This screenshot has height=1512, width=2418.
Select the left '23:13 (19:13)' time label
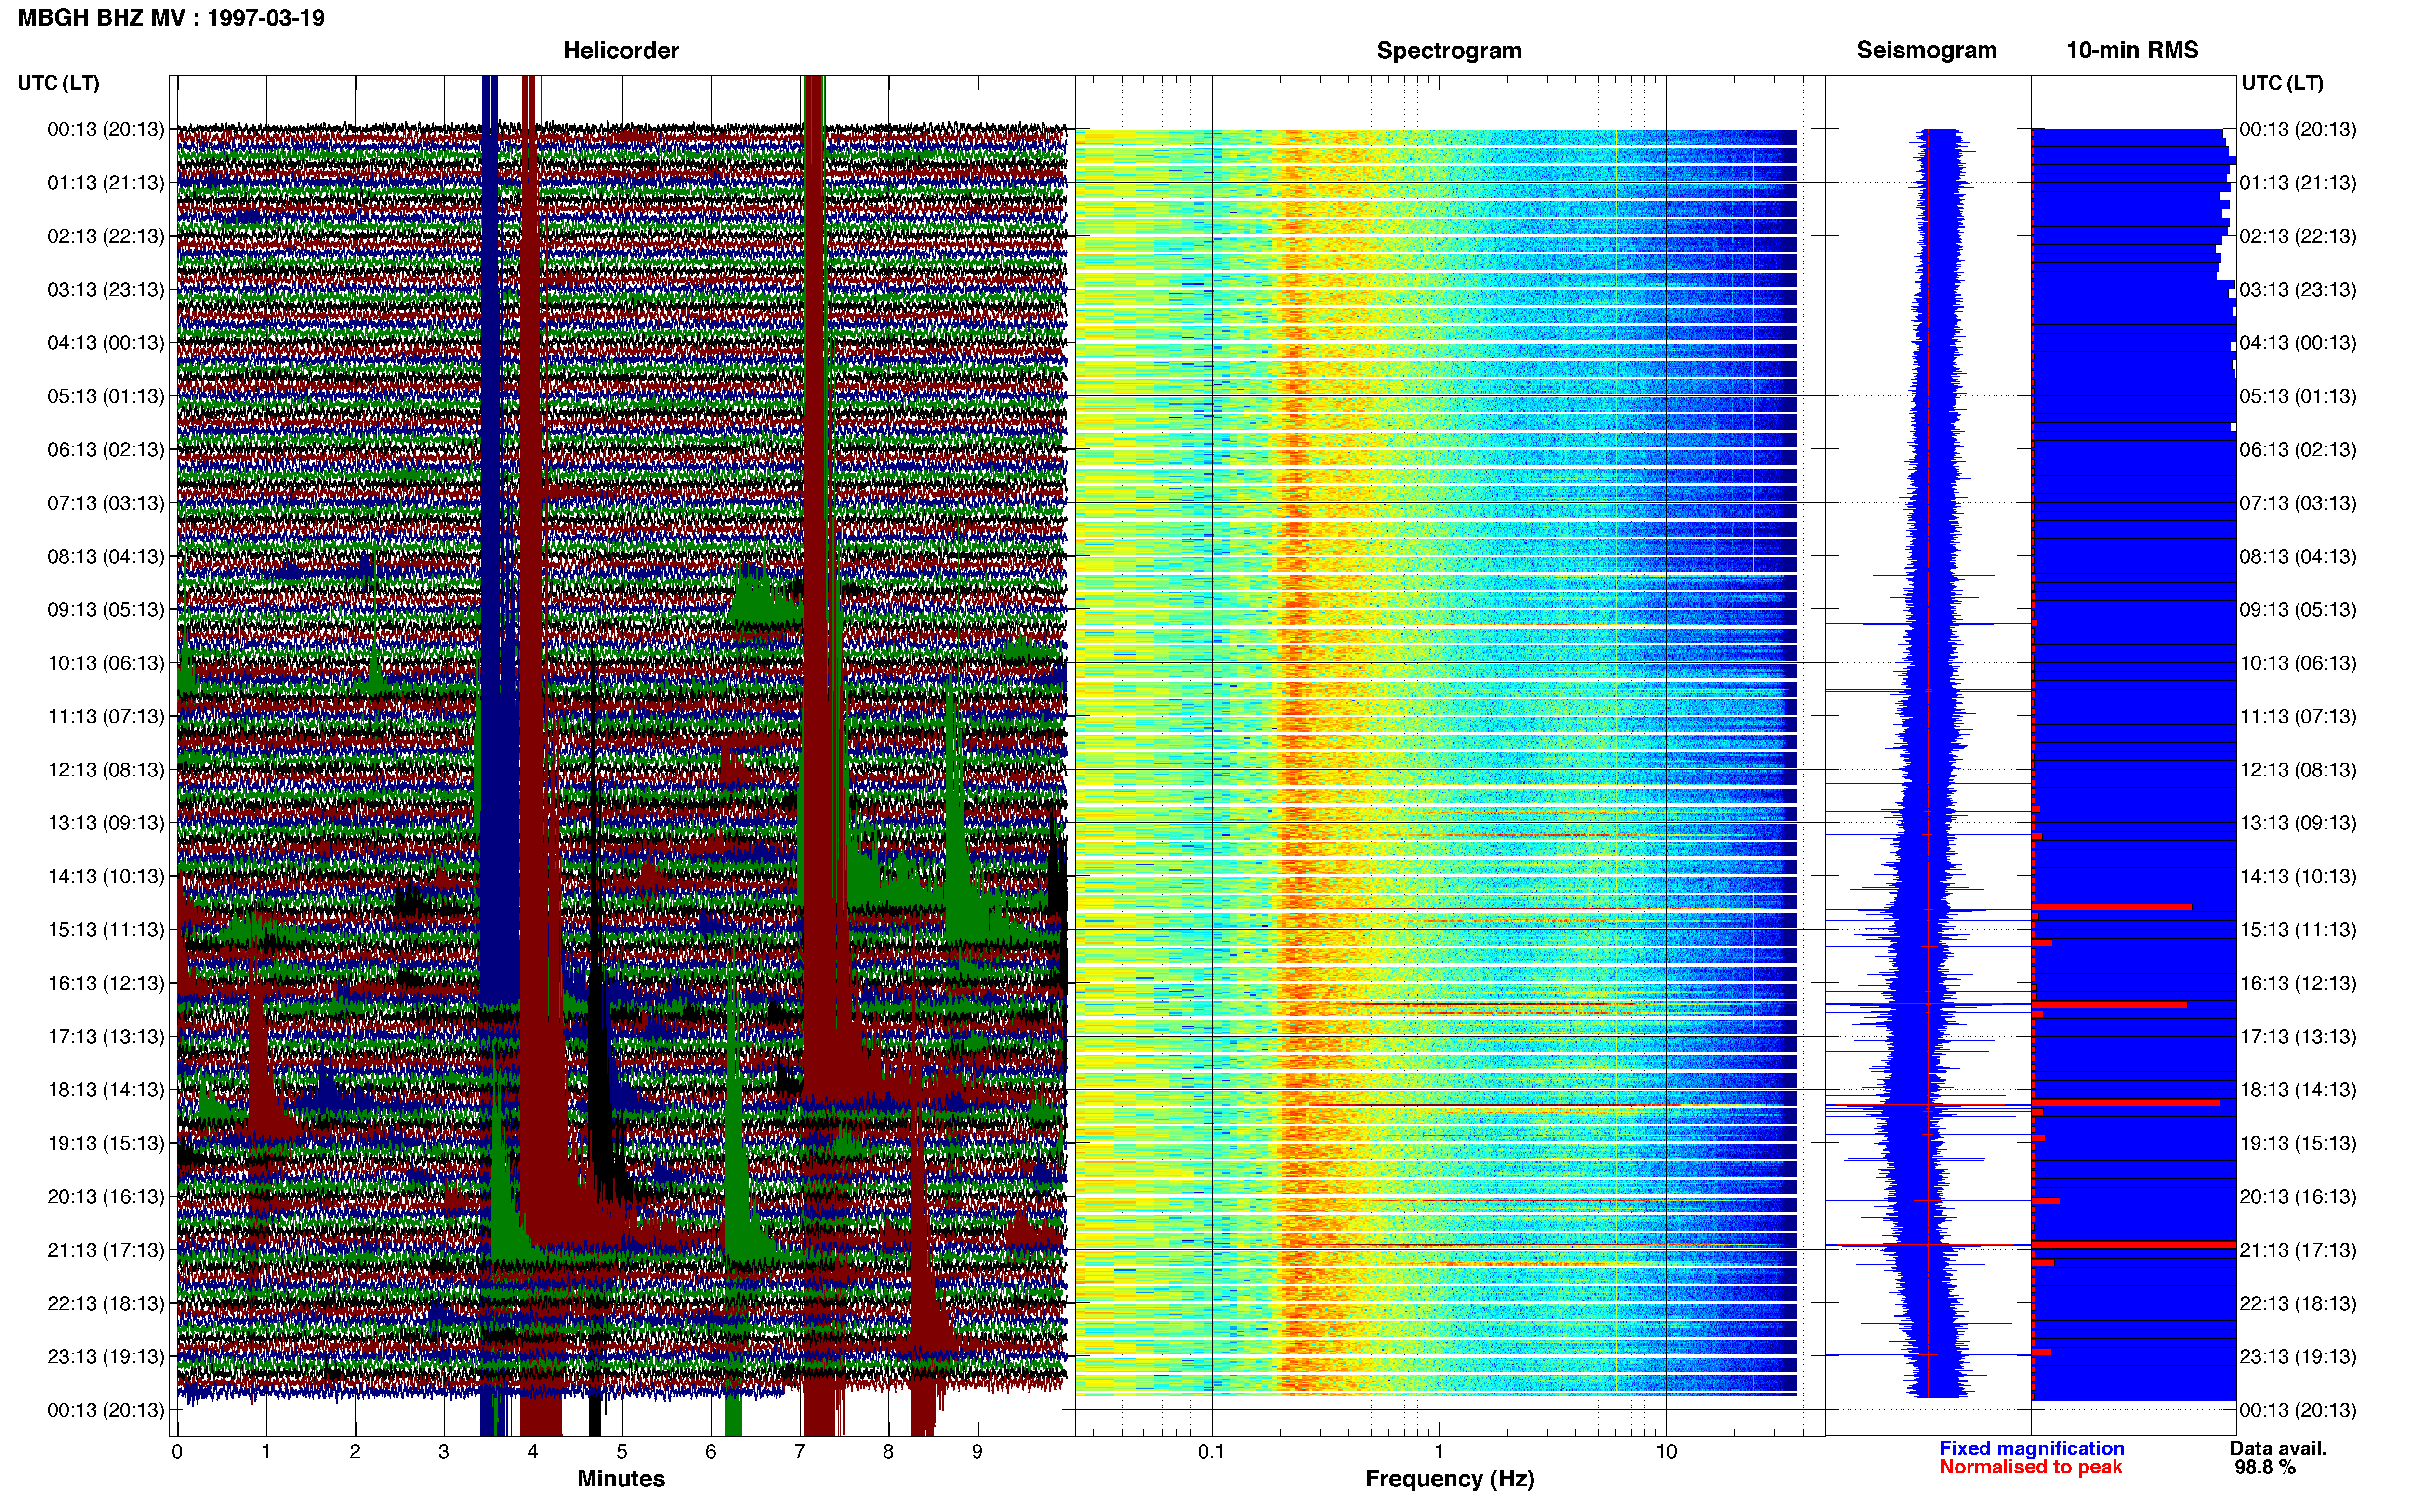pyautogui.click(x=105, y=1357)
